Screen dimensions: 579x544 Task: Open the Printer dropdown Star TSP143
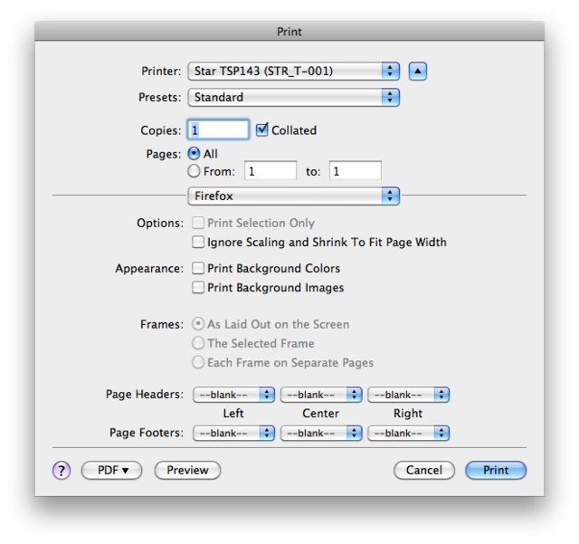click(293, 71)
